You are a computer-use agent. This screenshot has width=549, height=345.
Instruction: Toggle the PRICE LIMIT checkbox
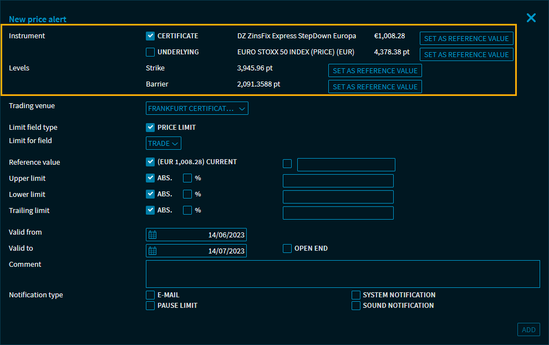pos(150,128)
